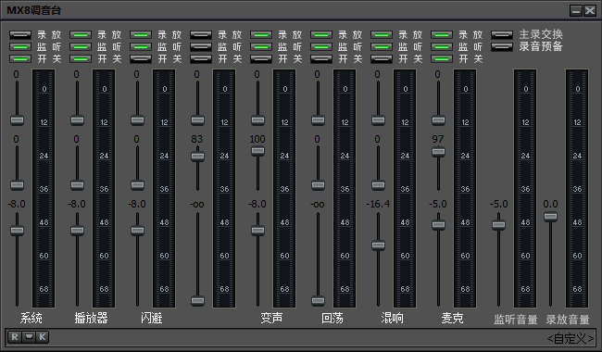
Task: Click the 麦克 fader handle at -5.0
Action: pyautogui.click(x=438, y=224)
